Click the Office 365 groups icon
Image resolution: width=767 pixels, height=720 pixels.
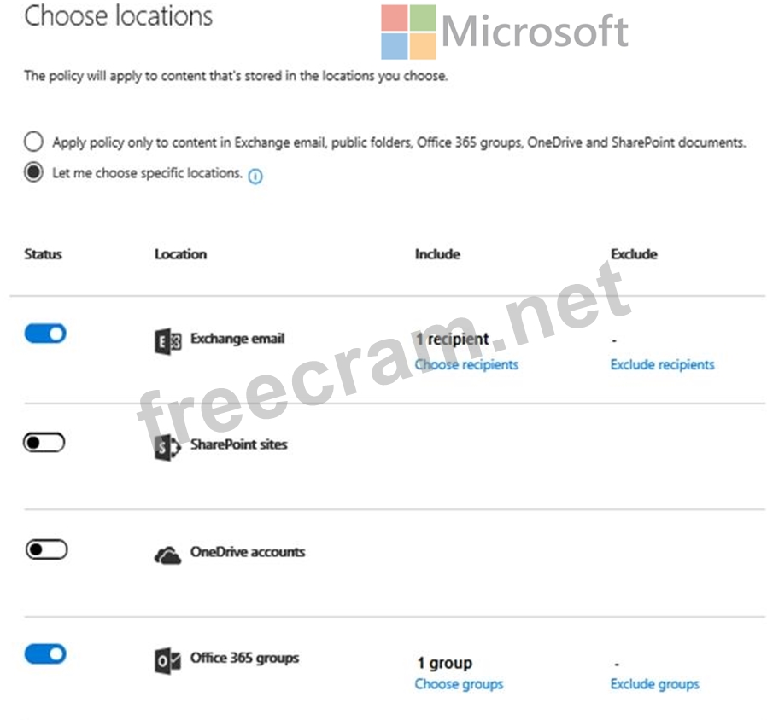(x=167, y=661)
